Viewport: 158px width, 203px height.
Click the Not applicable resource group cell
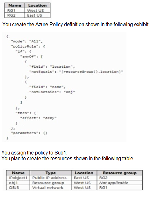pyautogui.click(x=120, y=183)
